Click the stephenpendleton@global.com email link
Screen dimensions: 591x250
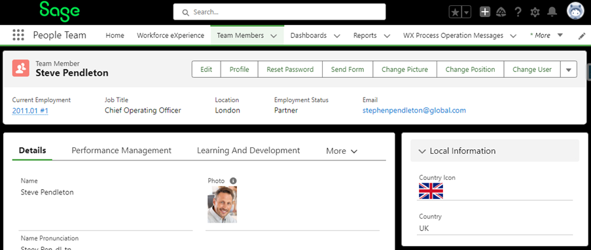pos(414,111)
